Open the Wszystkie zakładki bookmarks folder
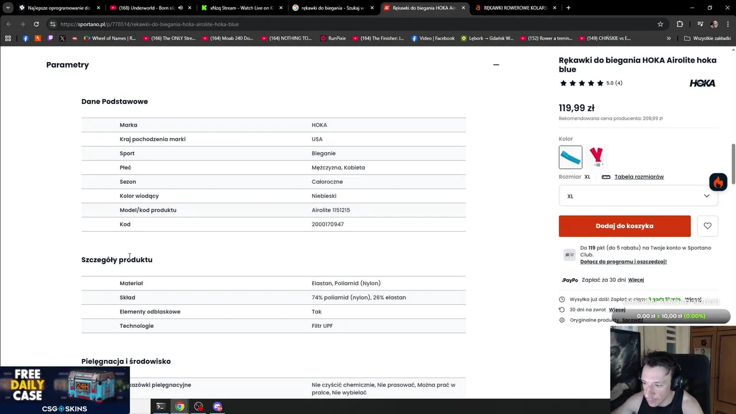The height and width of the screenshot is (414, 736). click(707, 39)
